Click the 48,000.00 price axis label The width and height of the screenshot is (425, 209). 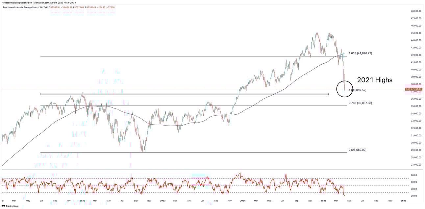pyautogui.click(x=416, y=11)
